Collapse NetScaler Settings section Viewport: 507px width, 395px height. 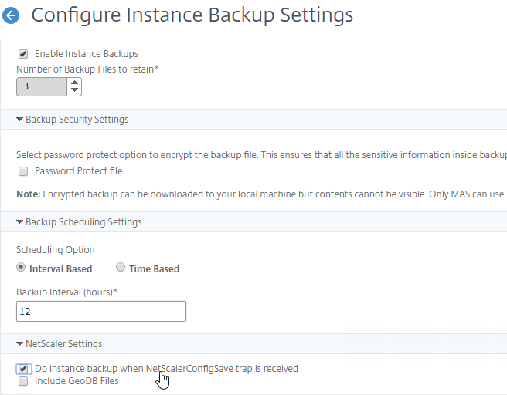tap(19, 344)
